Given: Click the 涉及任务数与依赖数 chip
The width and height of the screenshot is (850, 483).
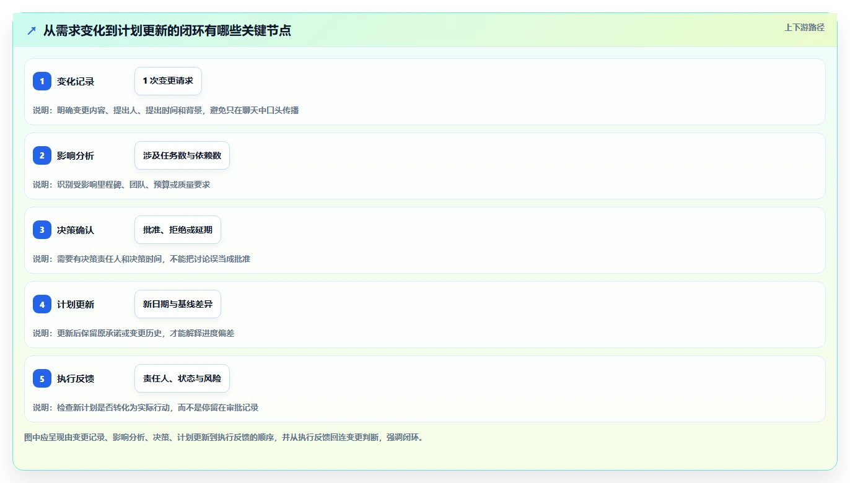Looking at the screenshot, I should 182,155.
